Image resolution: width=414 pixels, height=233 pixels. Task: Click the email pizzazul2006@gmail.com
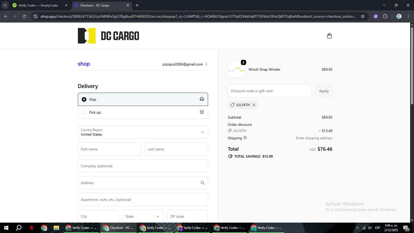(182, 64)
